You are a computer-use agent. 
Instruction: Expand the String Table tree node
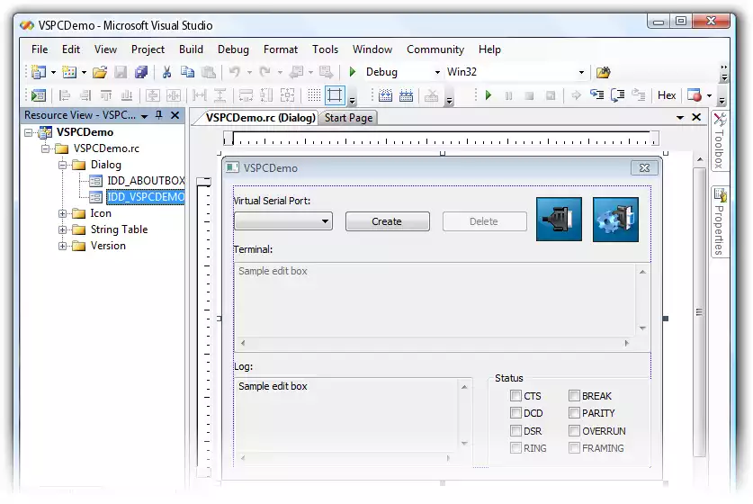pos(64,229)
